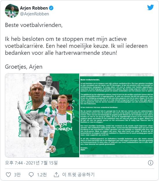Click the Groetjes, Arjen sign-off line
This screenshot has height=181, width=159.
tap(24, 67)
